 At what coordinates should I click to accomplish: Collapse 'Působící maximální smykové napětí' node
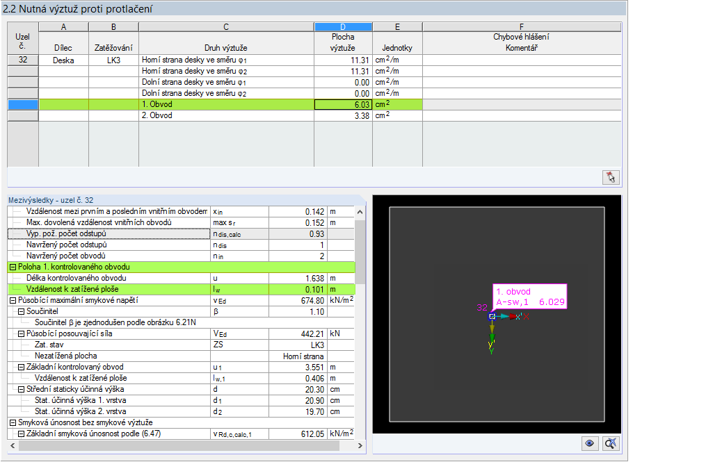(x=13, y=300)
